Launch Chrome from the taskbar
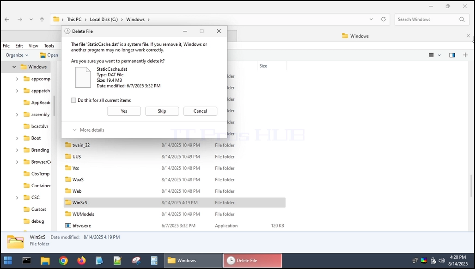Viewport: 475px width, 269px height. 63,261
